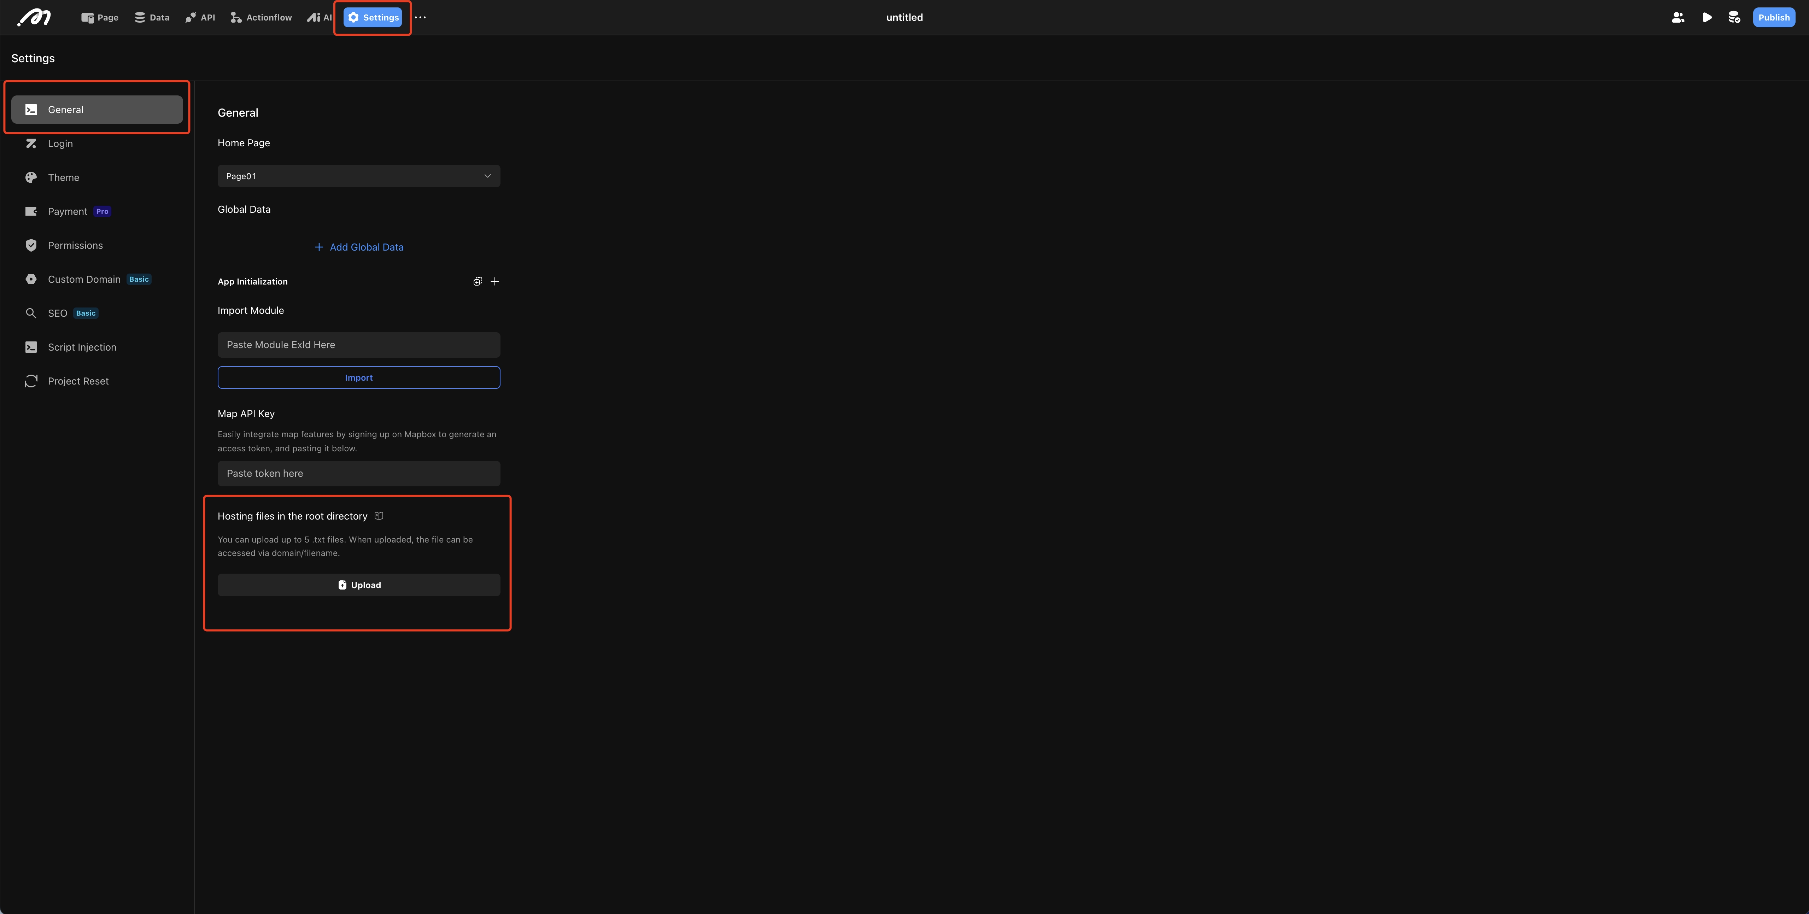The width and height of the screenshot is (1809, 914).
Task: Click the Hosting files heading text
Action: click(x=292, y=516)
